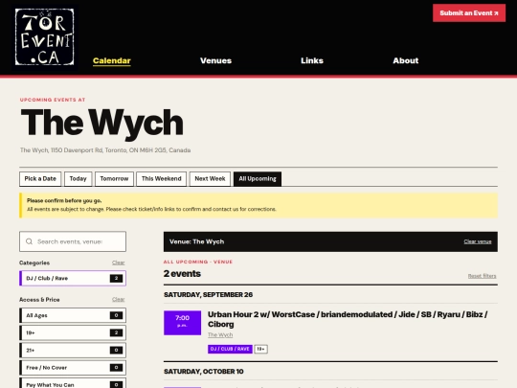Click the venue address text

[105, 150]
